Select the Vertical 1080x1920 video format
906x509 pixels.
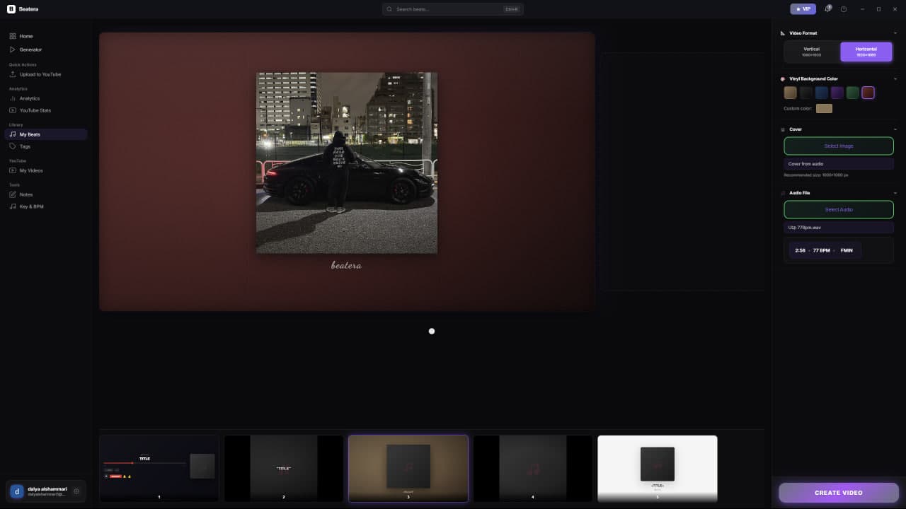point(811,51)
